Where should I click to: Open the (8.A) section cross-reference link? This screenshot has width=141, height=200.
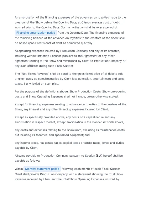(99, 156)
